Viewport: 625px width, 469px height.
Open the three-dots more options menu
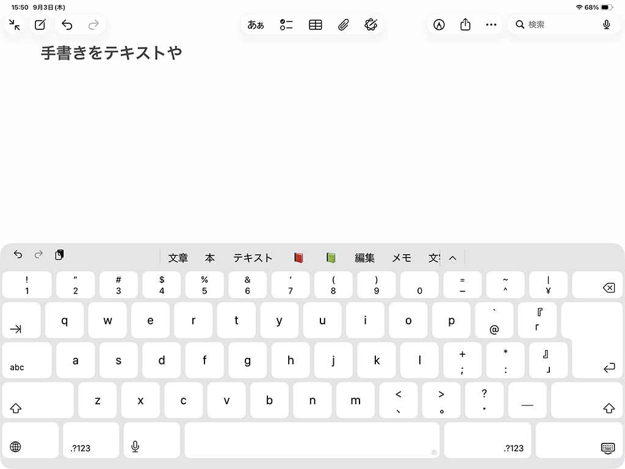point(491,24)
